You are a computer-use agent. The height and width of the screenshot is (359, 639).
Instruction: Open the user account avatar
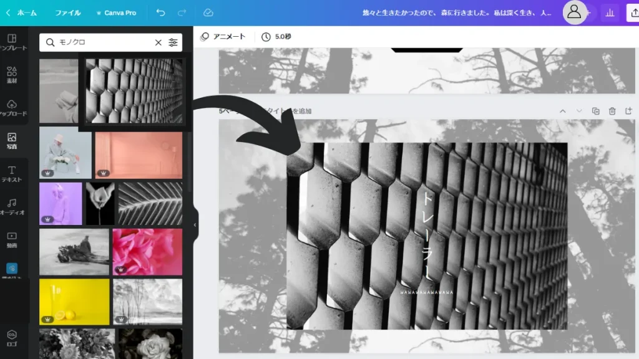click(574, 12)
